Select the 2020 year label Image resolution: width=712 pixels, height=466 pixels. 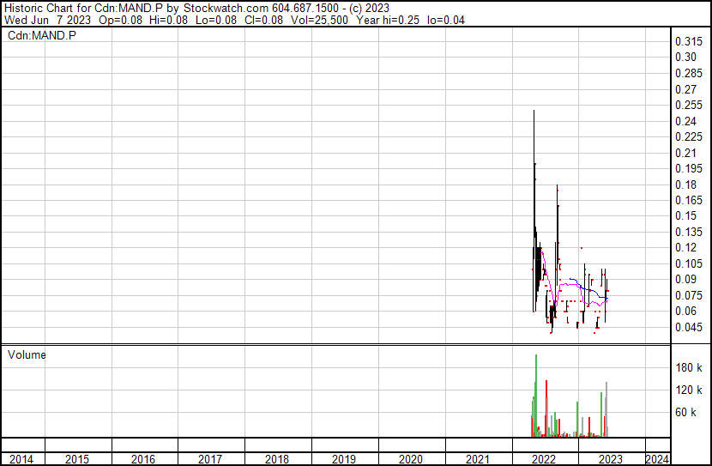click(411, 459)
